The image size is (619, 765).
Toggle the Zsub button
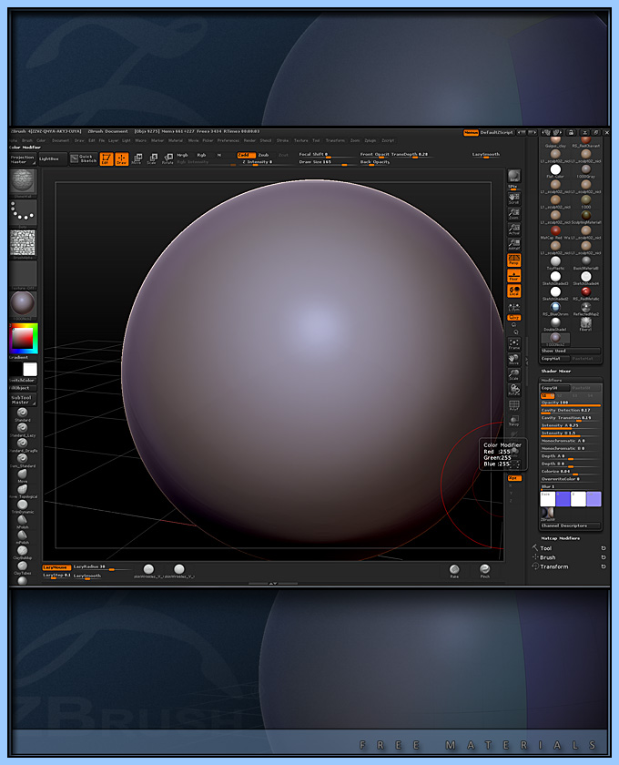[x=263, y=155]
